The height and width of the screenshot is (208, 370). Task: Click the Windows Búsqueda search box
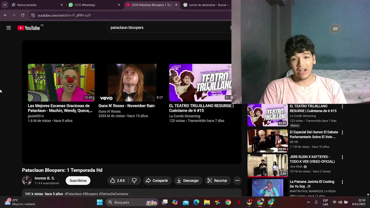pyautogui.click(x=132, y=202)
